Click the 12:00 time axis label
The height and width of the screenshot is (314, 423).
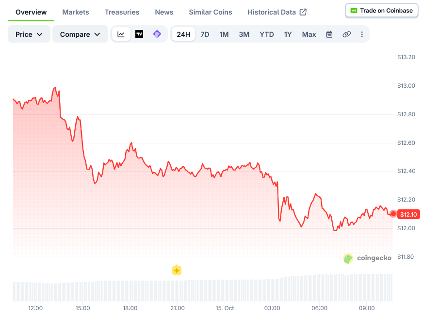(x=35, y=308)
